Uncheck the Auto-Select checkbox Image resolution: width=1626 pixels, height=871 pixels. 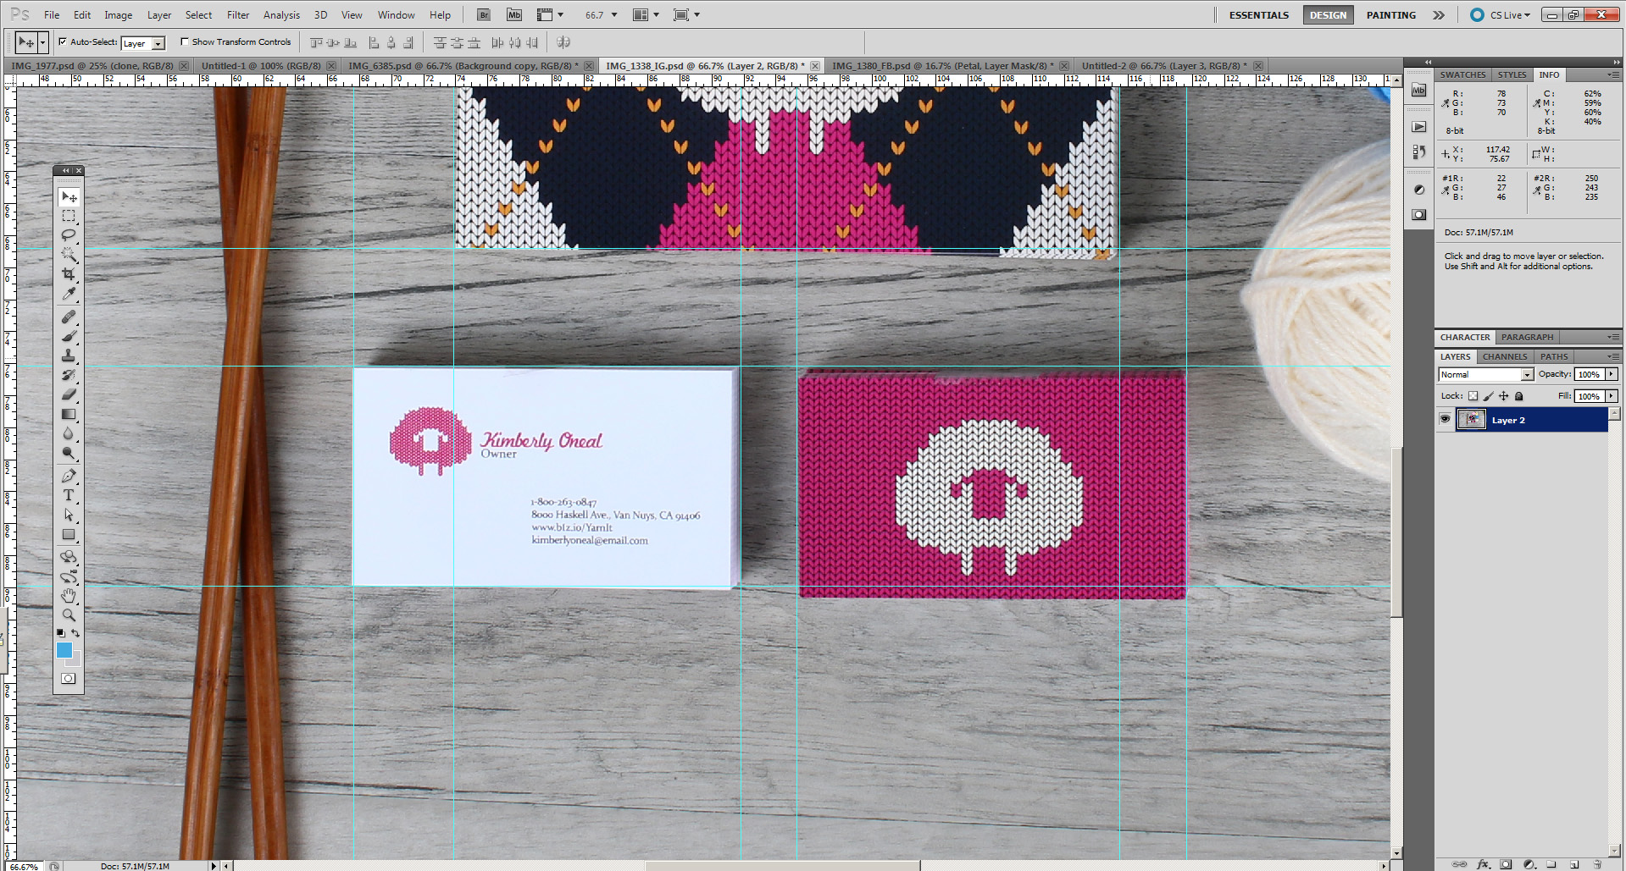click(63, 41)
